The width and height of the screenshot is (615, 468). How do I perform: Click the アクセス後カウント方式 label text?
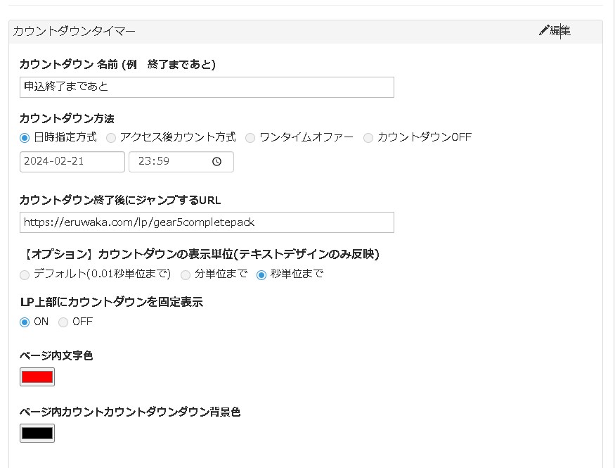pyautogui.click(x=178, y=137)
